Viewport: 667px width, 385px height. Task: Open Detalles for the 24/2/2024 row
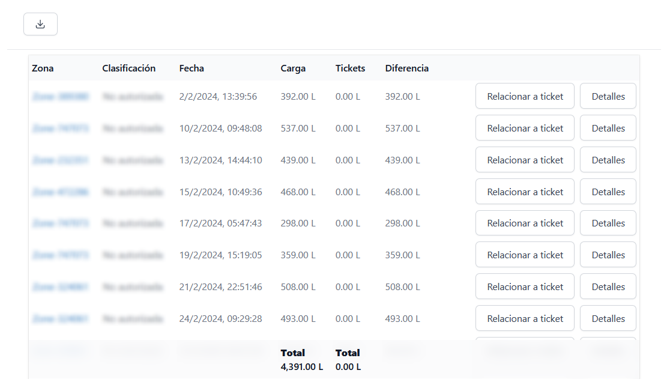point(608,318)
